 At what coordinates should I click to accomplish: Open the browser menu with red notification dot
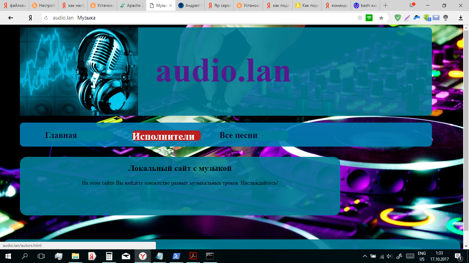click(412, 5)
